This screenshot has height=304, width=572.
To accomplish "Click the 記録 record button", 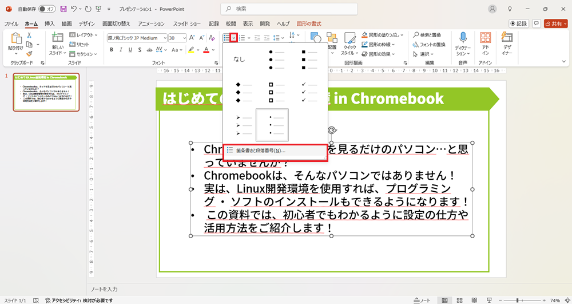I will coord(519,23).
